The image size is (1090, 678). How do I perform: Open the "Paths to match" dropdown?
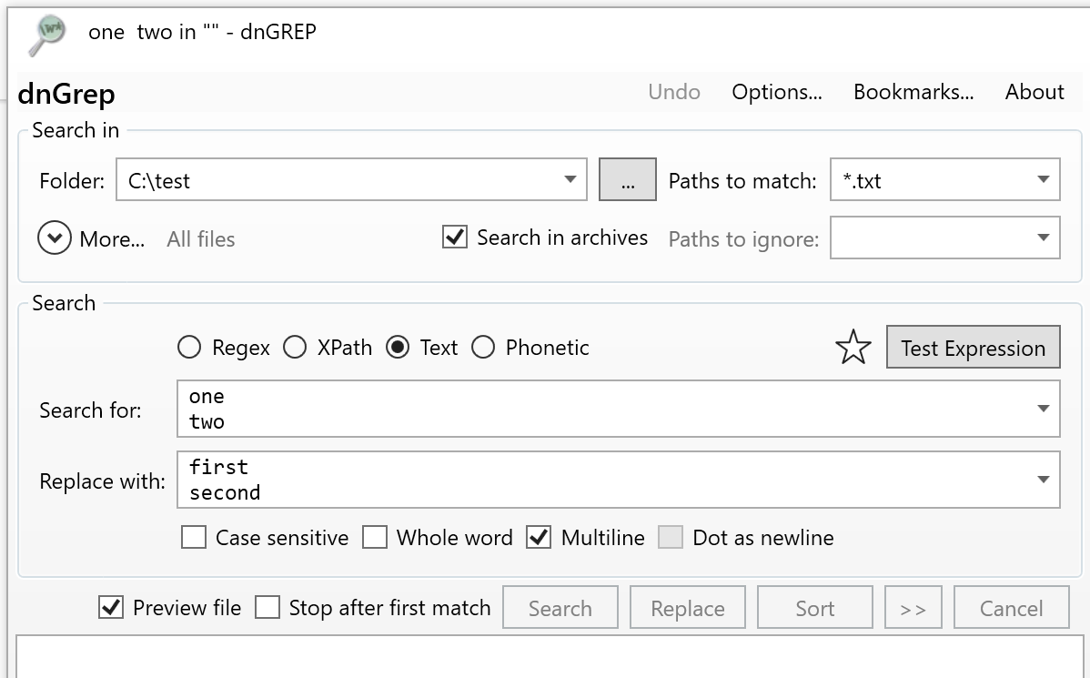point(1045,179)
